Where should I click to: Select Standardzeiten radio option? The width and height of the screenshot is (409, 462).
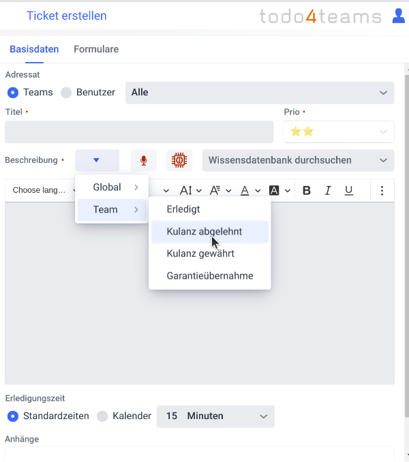(13, 416)
